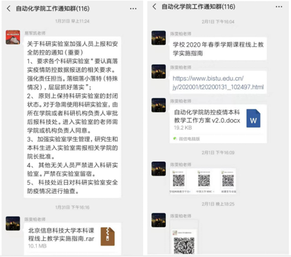View the middle QR code image
This screenshot has width=291, height=257.
(x=204, y=181)
